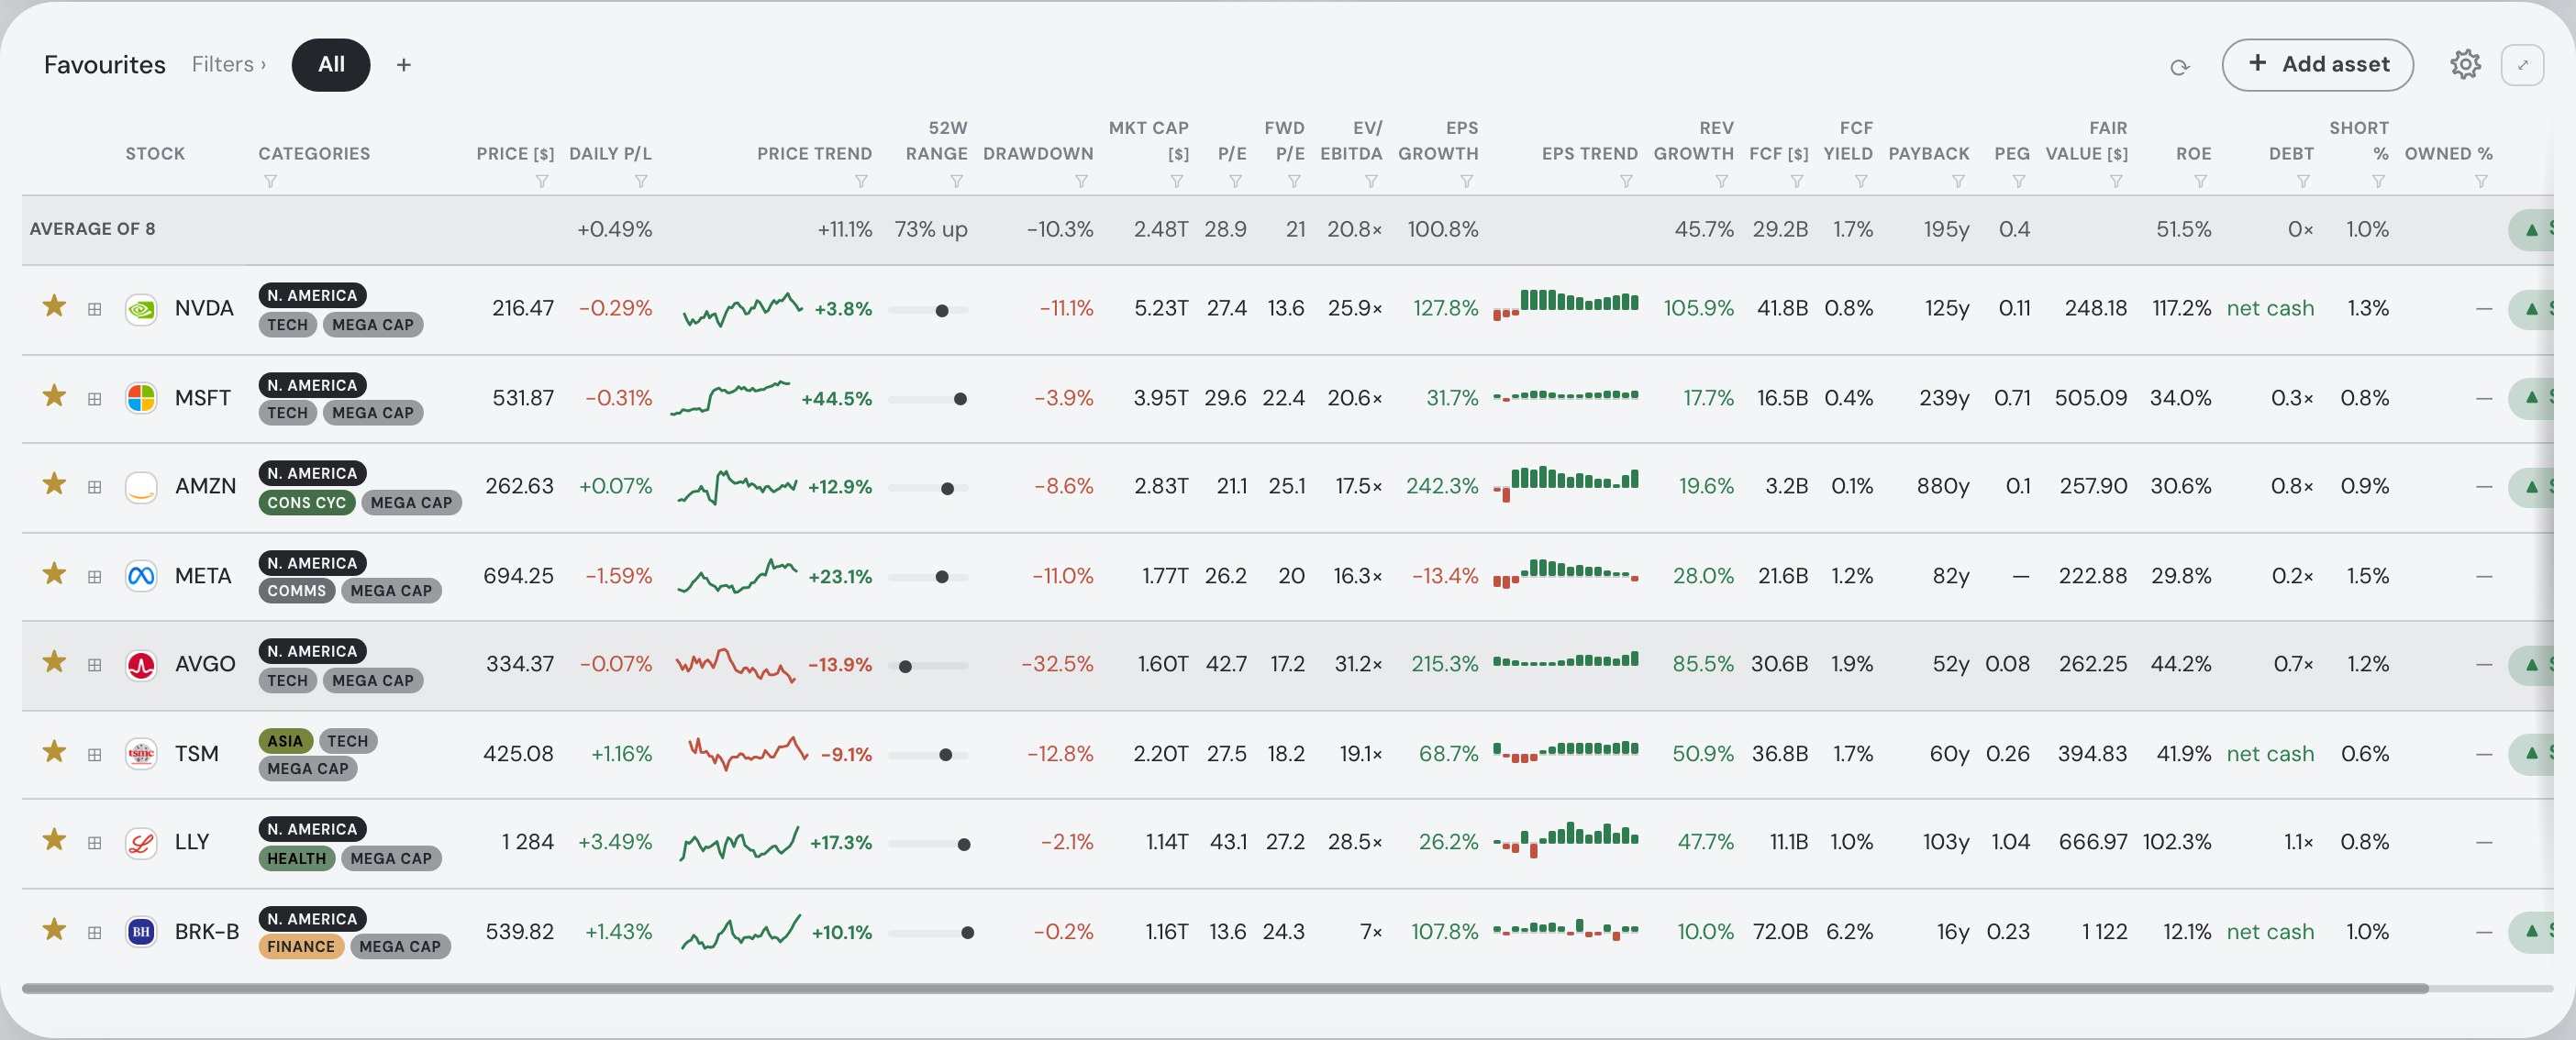The width and height of the screenshot is (2576, 1040).
Task: Click the TECH category tag on NVDA
Action: point(287,325)
